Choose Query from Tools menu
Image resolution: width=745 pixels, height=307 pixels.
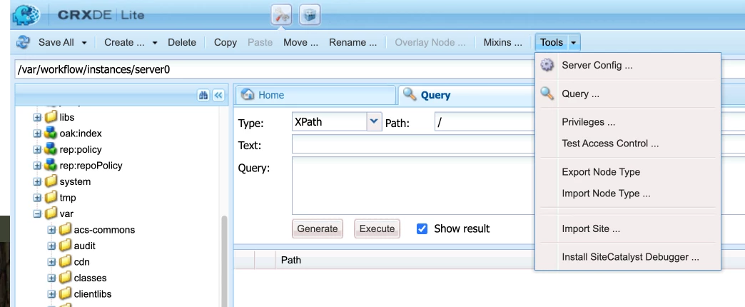click(628, 94)
